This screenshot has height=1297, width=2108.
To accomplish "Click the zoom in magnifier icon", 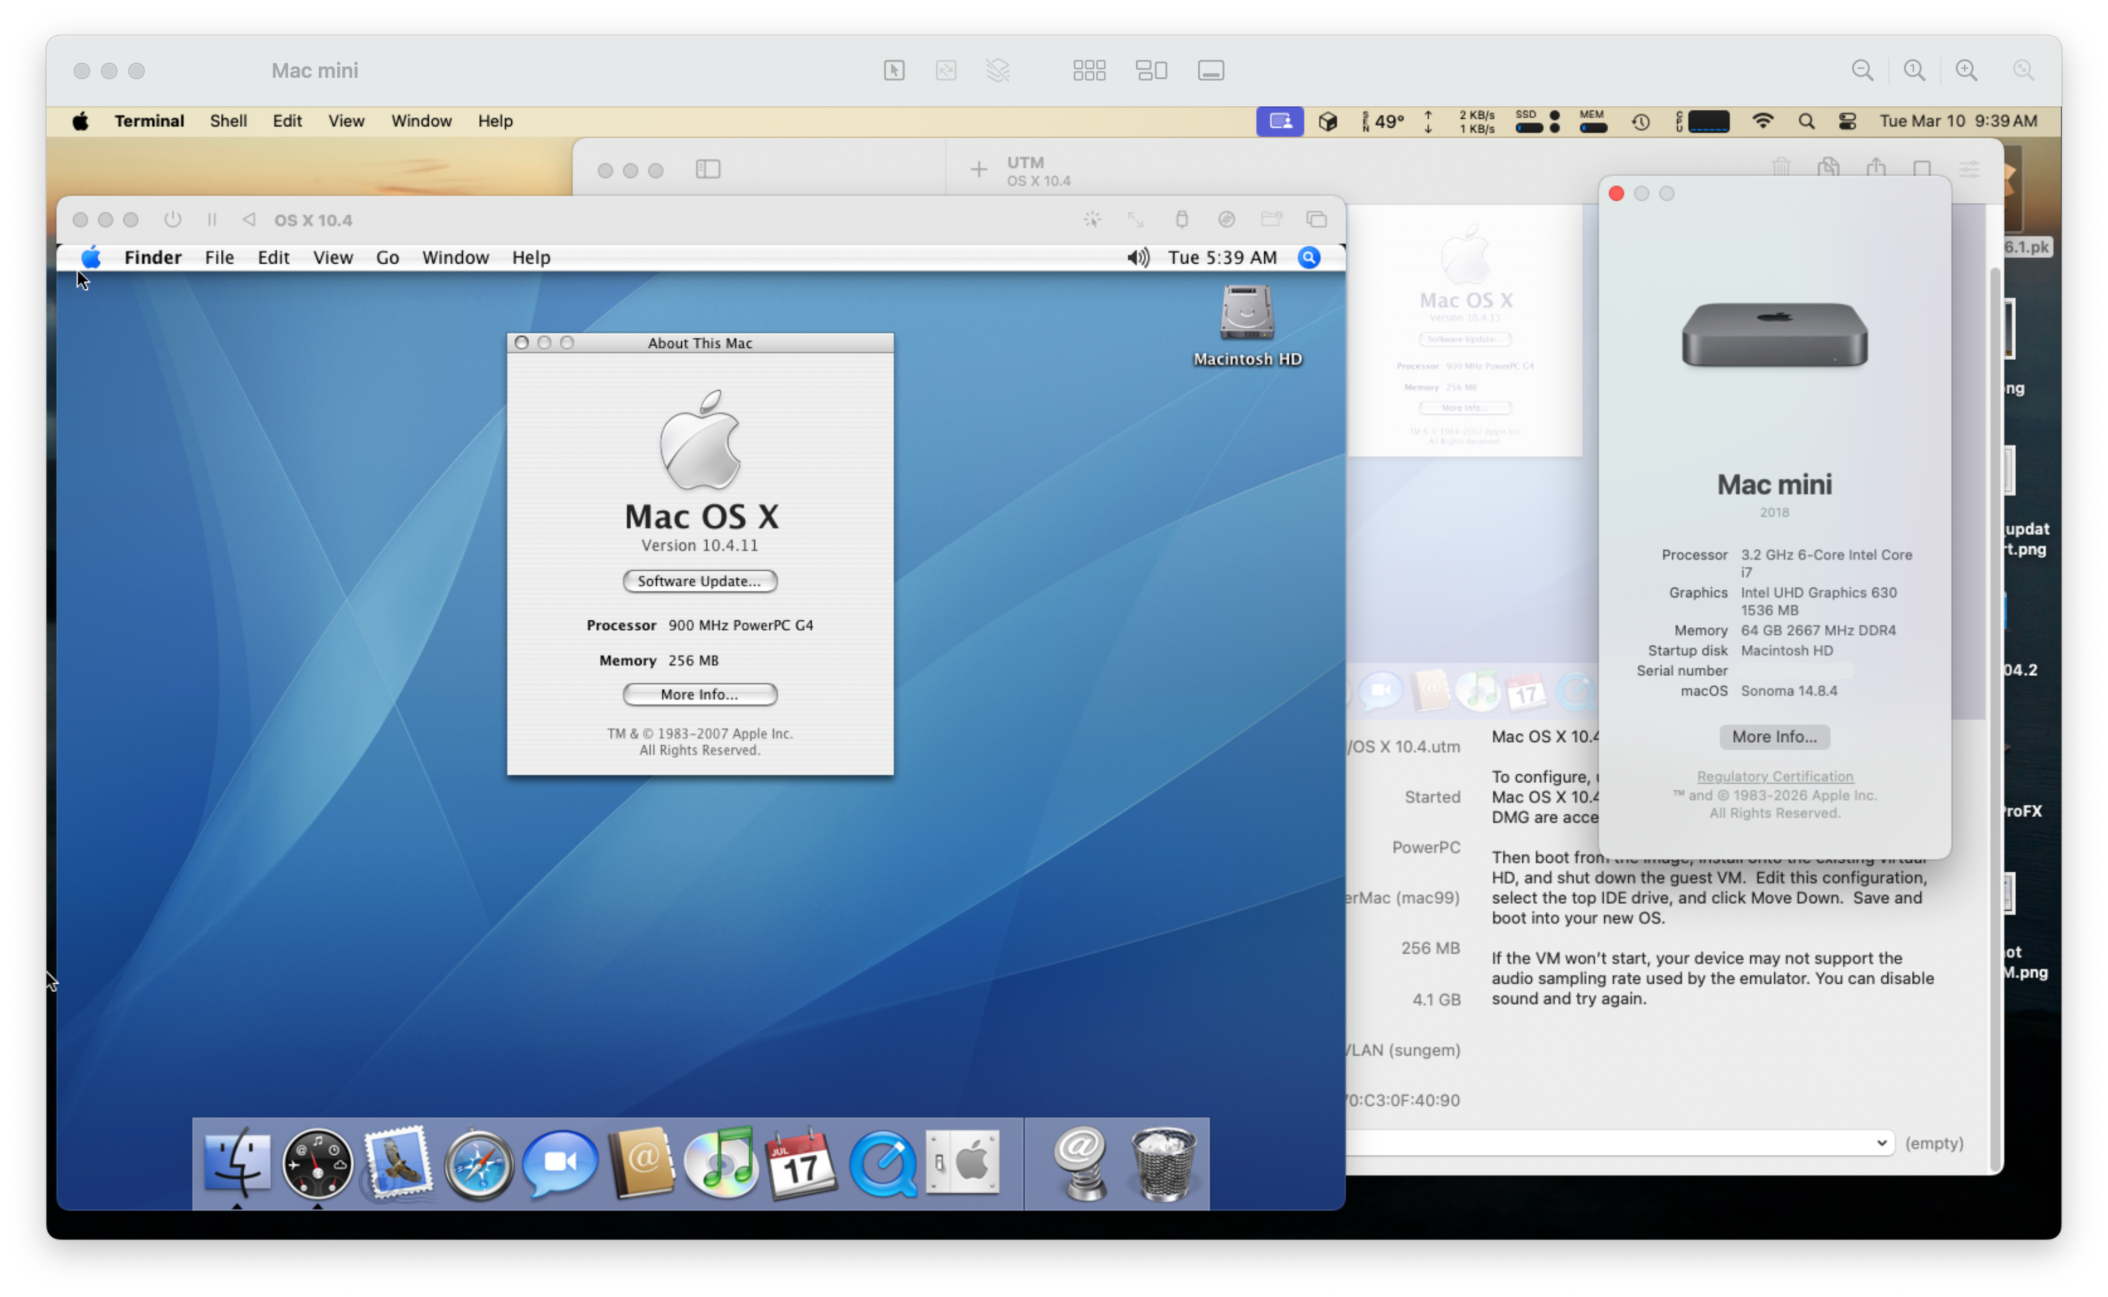I will [1965, 70].
